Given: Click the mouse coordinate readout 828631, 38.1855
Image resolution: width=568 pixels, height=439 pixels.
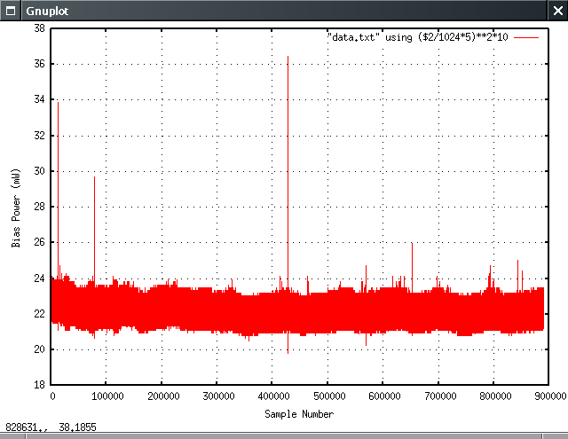Looking at the screenshot, I should pos(51,427).
